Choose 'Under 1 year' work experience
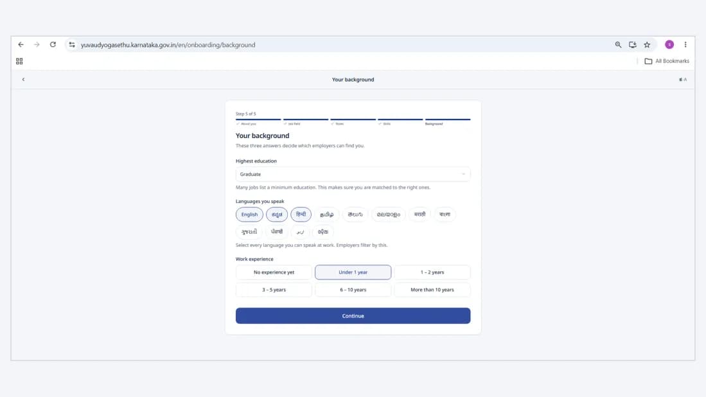Screen dimensions: 706x397 [353, 272]
